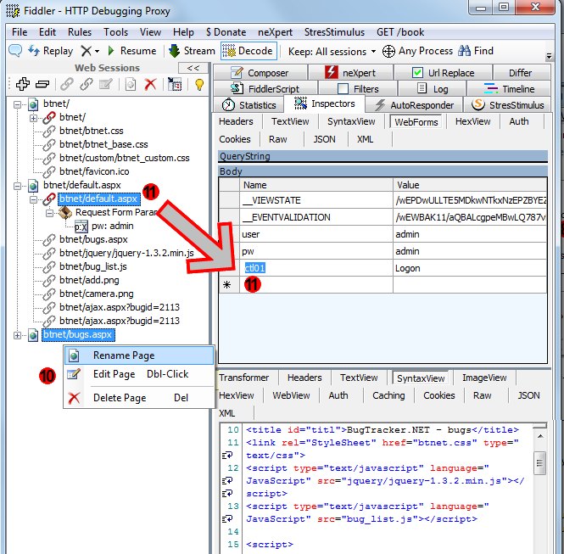Click the ctl01 name cell
Screen dimensions: 564x554
coord(316,268)
